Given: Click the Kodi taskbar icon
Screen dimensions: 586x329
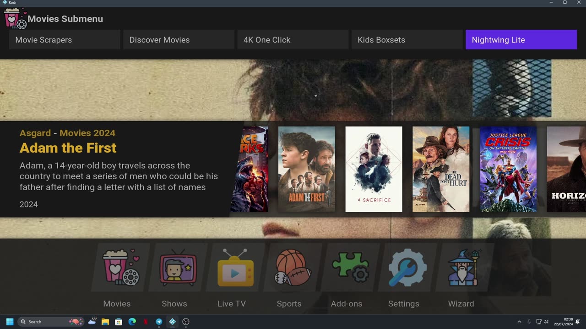Looking at the screenshot, I should (172, 322).
